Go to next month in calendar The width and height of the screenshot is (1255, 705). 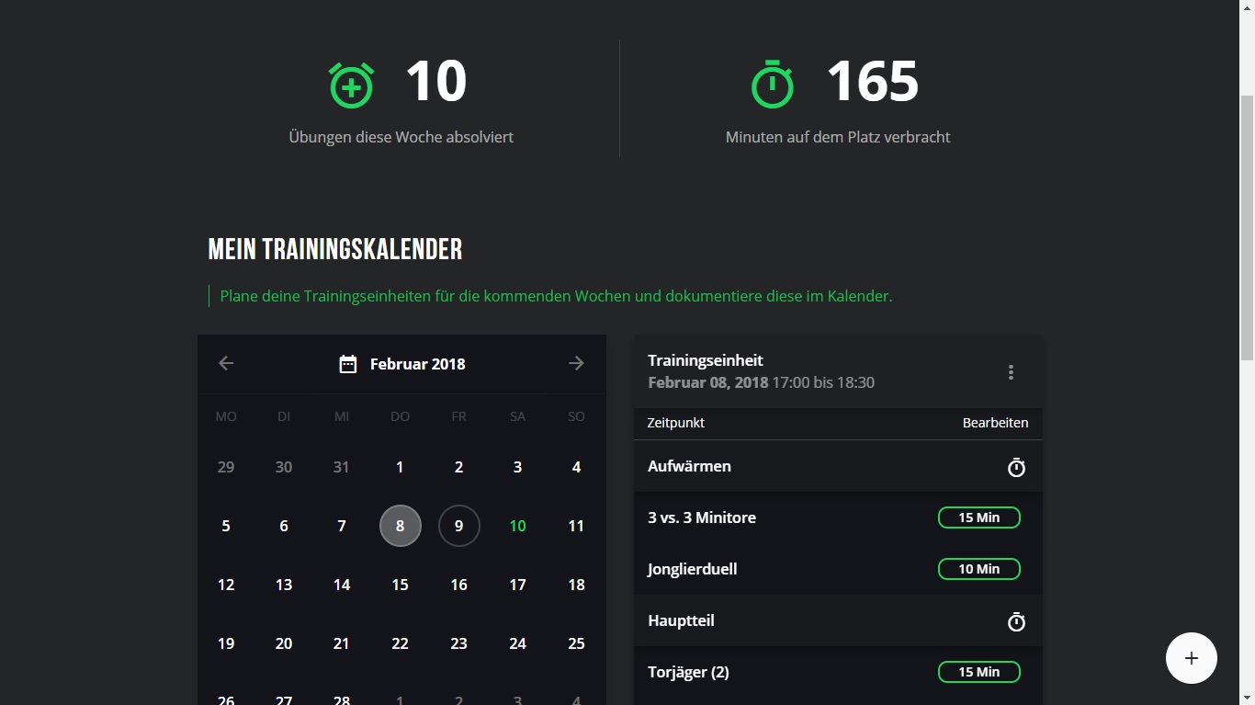[576, 364]
